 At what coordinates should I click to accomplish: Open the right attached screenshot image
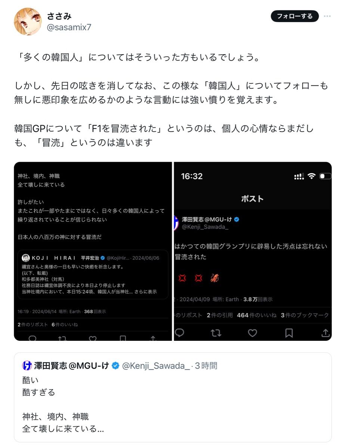[253, 251]
